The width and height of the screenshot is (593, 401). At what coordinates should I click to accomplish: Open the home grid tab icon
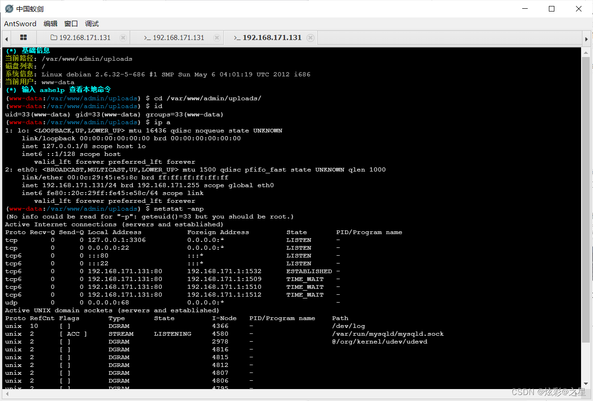click(23, 38)
